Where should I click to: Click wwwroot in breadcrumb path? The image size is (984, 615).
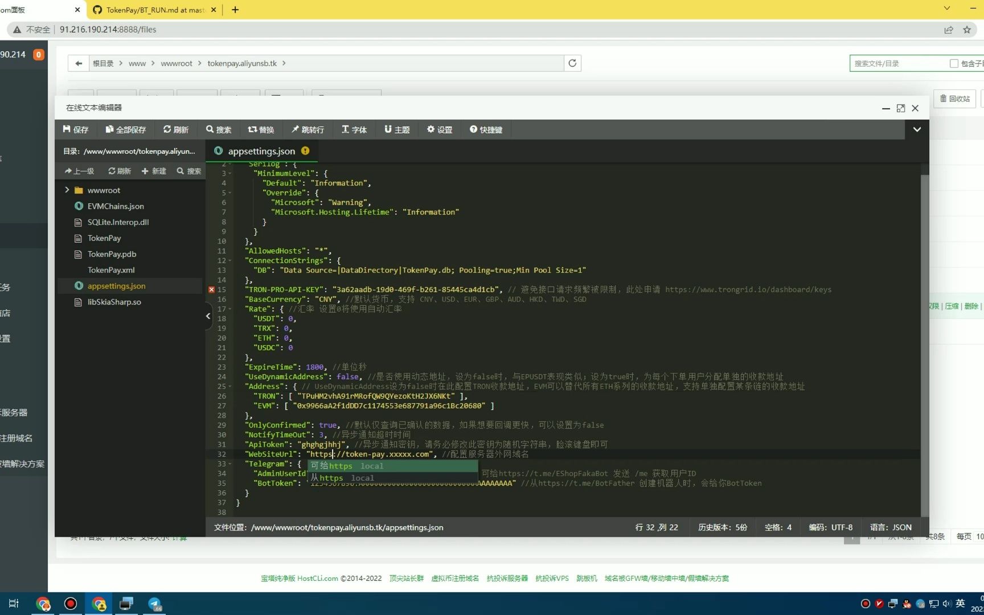pos(177,63)
